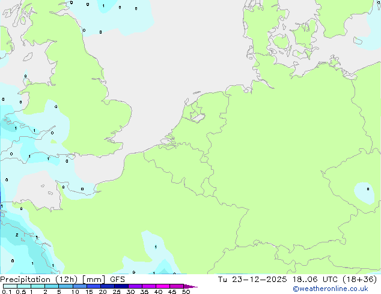The image size is (381, 294).
Task: Click the legend label '35'
Action: [144, 292]
